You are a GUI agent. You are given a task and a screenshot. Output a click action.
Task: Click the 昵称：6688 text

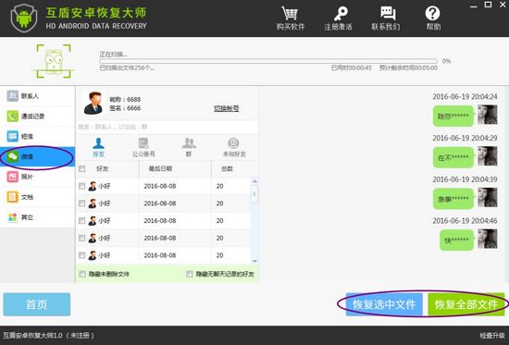[125, 99]
